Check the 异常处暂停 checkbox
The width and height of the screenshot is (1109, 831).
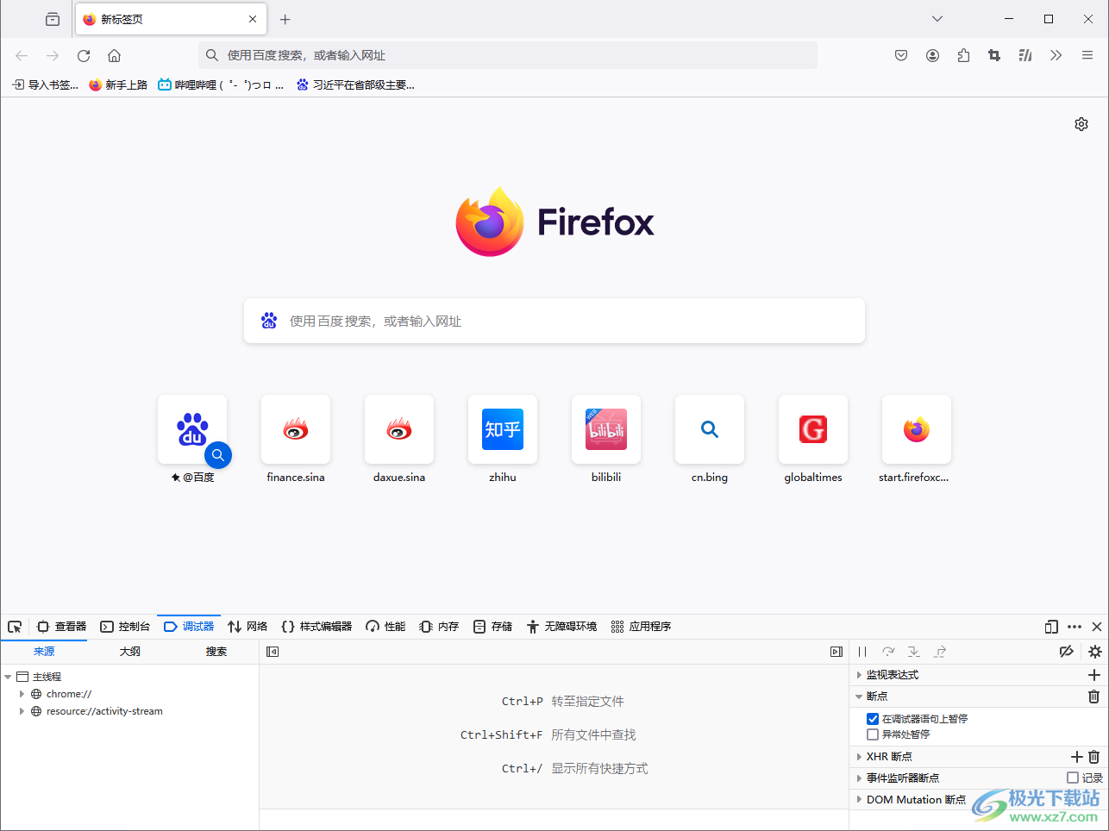(x=873, y=734)
